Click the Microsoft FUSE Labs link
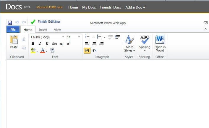Image resolution: width=209 pixels, height=128 pixels. click(x=49, y=7)
